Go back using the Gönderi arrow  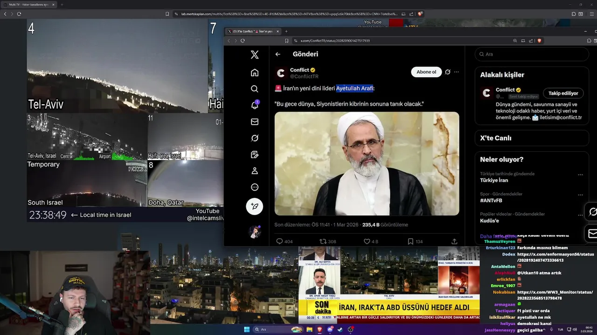(278, 54)
